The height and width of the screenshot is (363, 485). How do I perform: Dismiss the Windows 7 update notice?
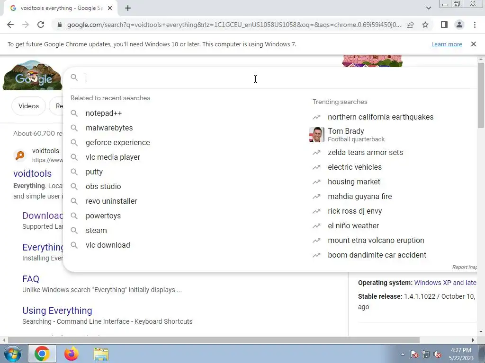click(x=474, y=44)
